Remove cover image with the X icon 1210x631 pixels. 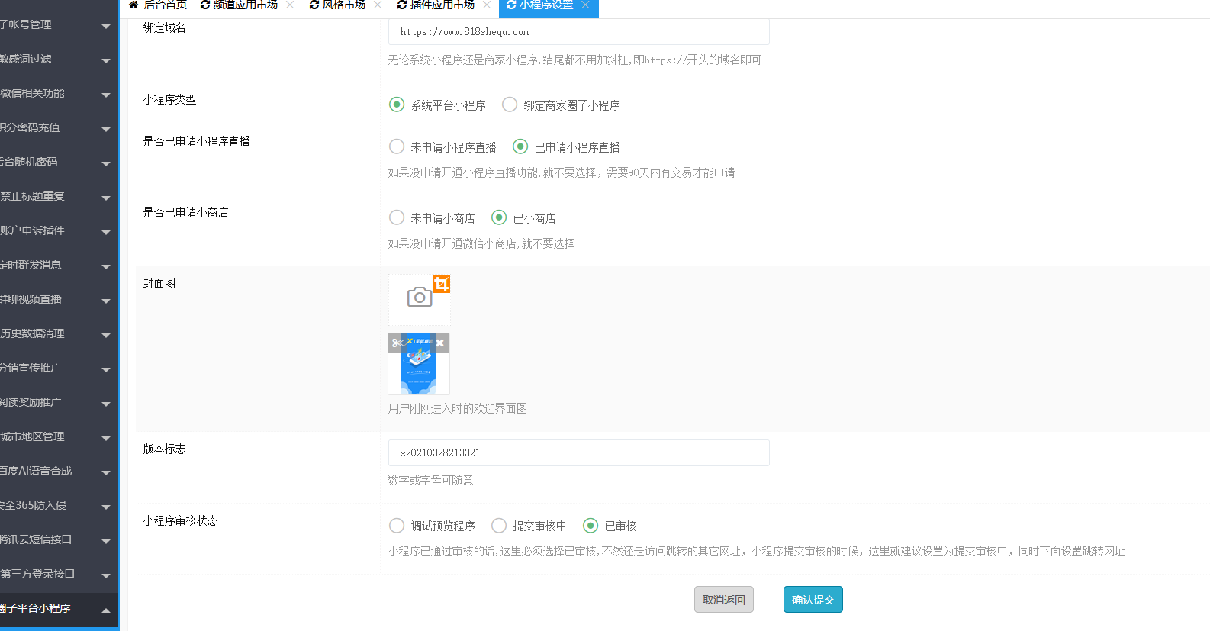440,343
